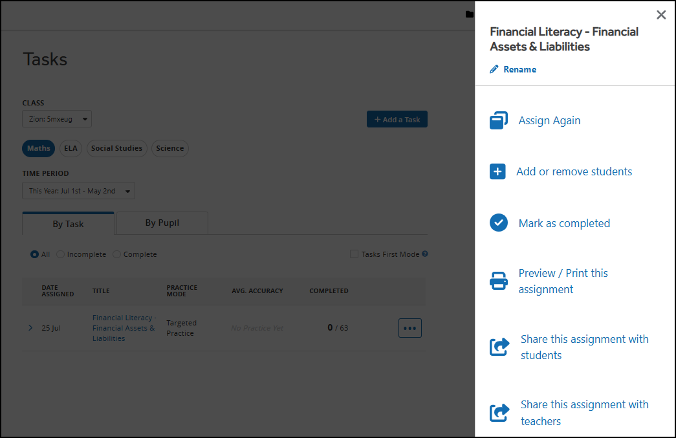Viewport: 676px width, 438px height.
Task: Select the All radio button
Action: [x=34, y=254]
